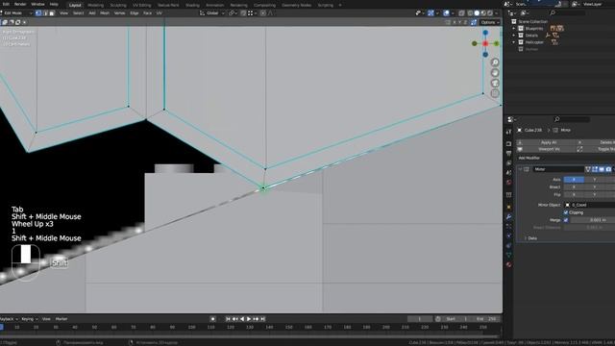The height and width of the screenshot is (346, 615).
Task: Click the Apply All button
Action: pos(545,142)
